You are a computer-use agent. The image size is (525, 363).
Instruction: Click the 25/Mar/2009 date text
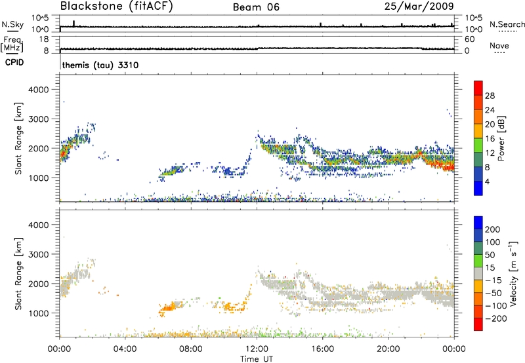click(419, 7)
